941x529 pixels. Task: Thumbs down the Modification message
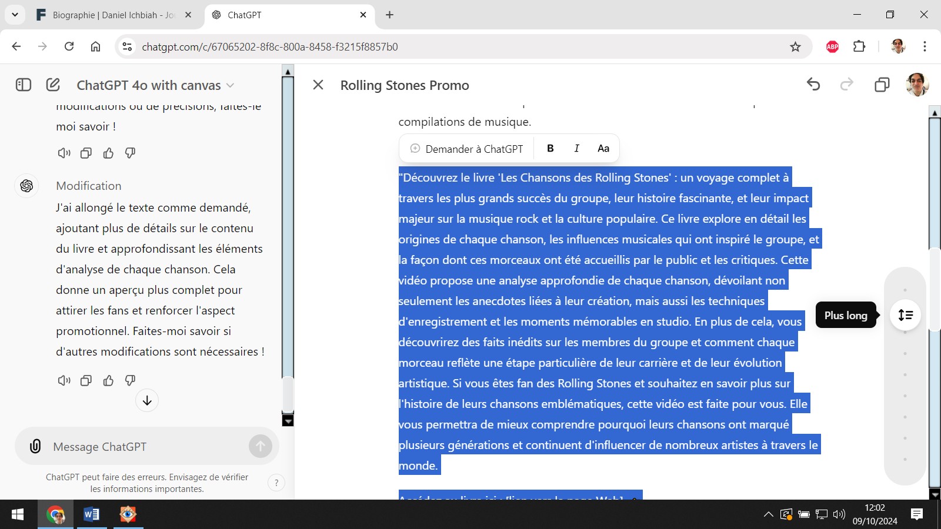[130, 380]
